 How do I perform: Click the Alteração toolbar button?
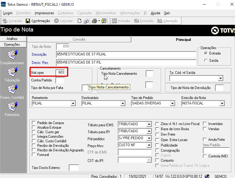(167, 21)
